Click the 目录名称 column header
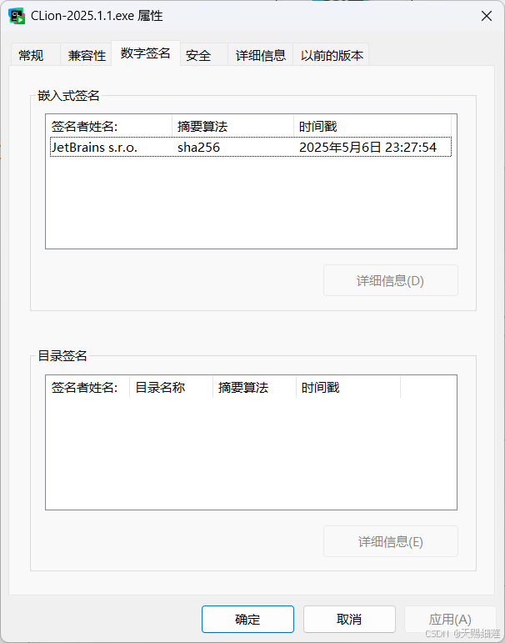The width and height of the screenshot is (505, 643). [172, 387]
